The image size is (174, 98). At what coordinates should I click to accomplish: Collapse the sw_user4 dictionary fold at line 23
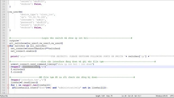tap(8, 12)
